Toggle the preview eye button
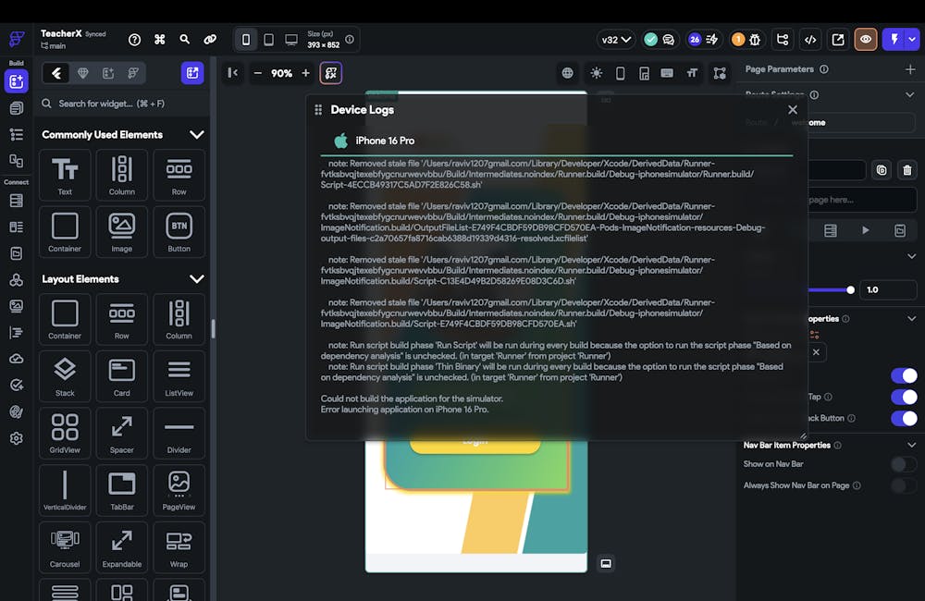Image resolution: width=925 pixels, height=601 pixels. point(866,40)
